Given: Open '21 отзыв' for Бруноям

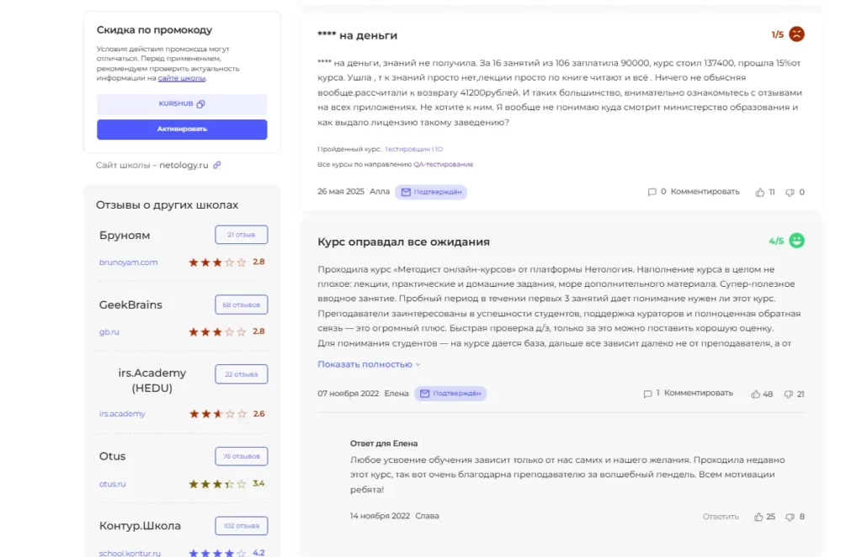Looking at the screenshot, I should coord(242,235).
